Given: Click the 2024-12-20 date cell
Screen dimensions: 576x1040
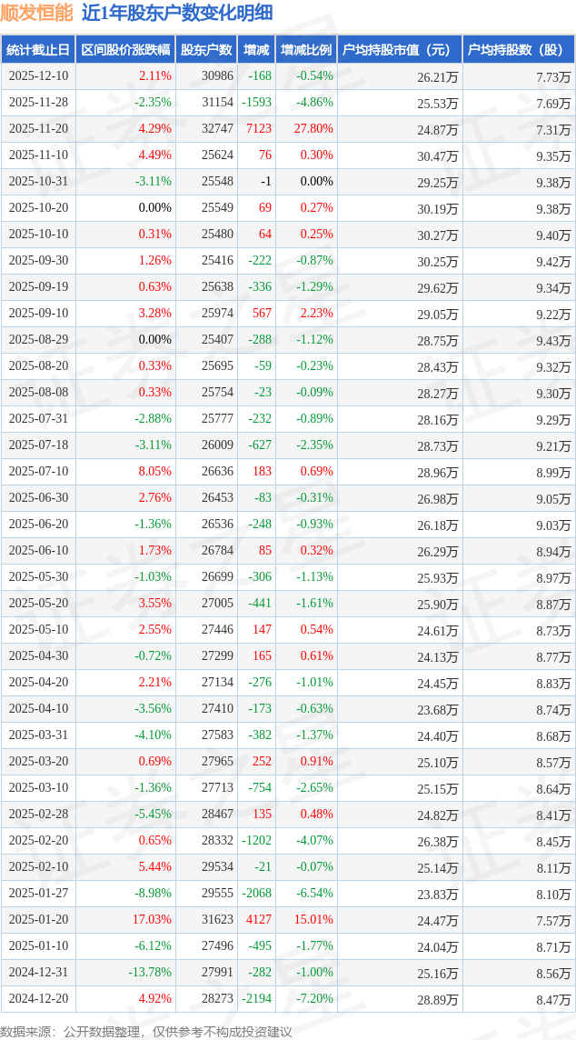Looking at the screenshot, I should point(38,998).
